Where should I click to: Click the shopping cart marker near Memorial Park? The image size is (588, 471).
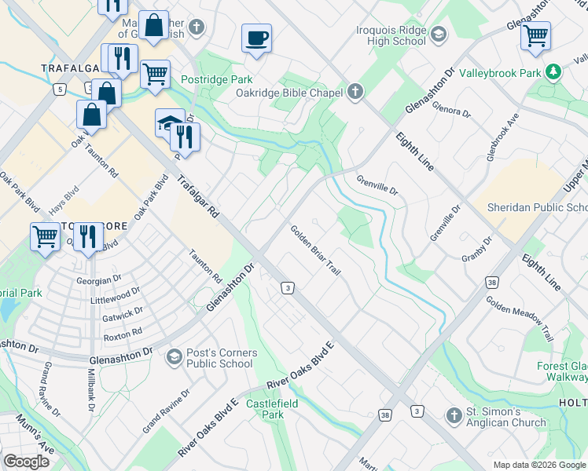point(45,237)
